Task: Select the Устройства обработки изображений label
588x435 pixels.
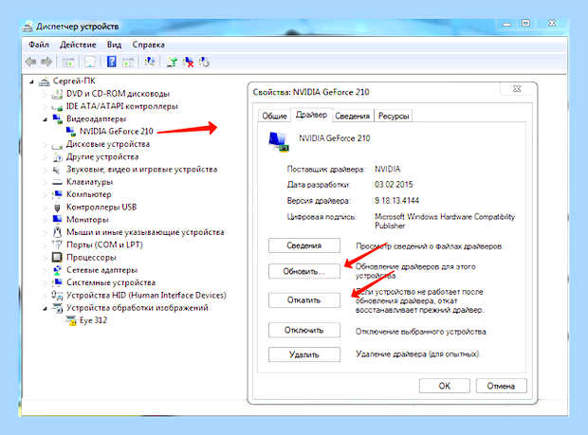Action: tap(138, 308)
